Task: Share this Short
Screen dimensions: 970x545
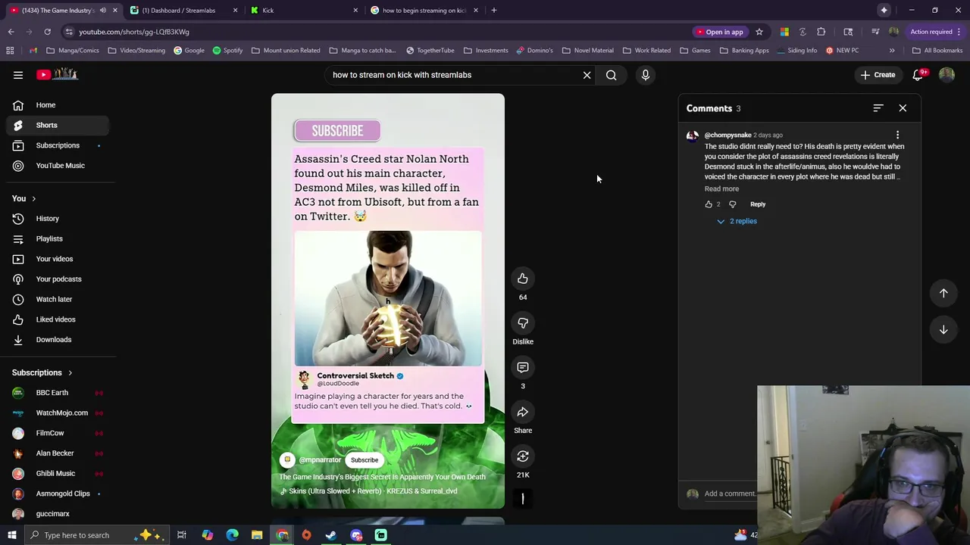Action: pos(523,413)
